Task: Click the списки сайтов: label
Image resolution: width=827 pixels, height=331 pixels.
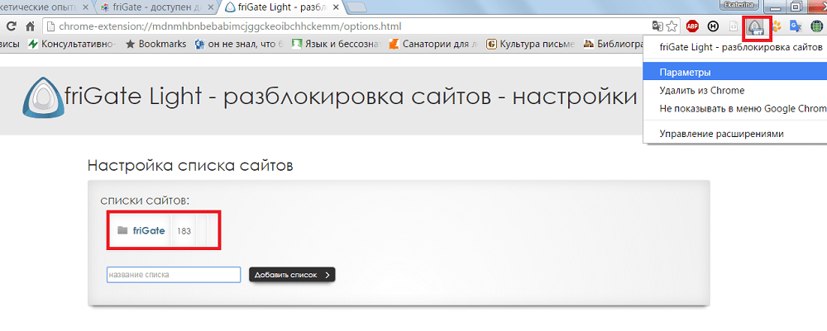Action: pos(145,201)
